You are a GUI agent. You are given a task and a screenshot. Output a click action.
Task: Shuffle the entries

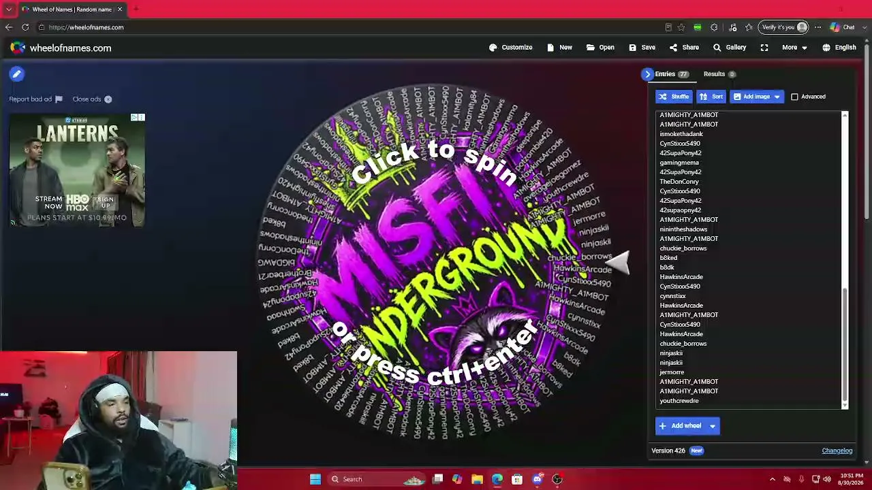coord(674,97)
